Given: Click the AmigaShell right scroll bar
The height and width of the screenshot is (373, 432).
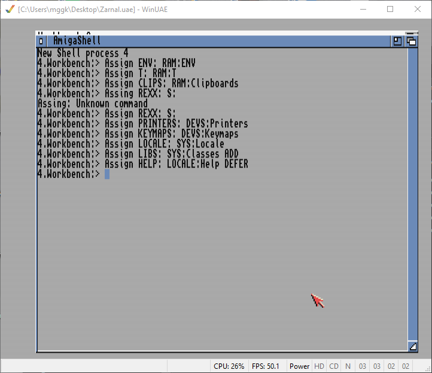Looking at the screenshot, I should tap(413, 195).
